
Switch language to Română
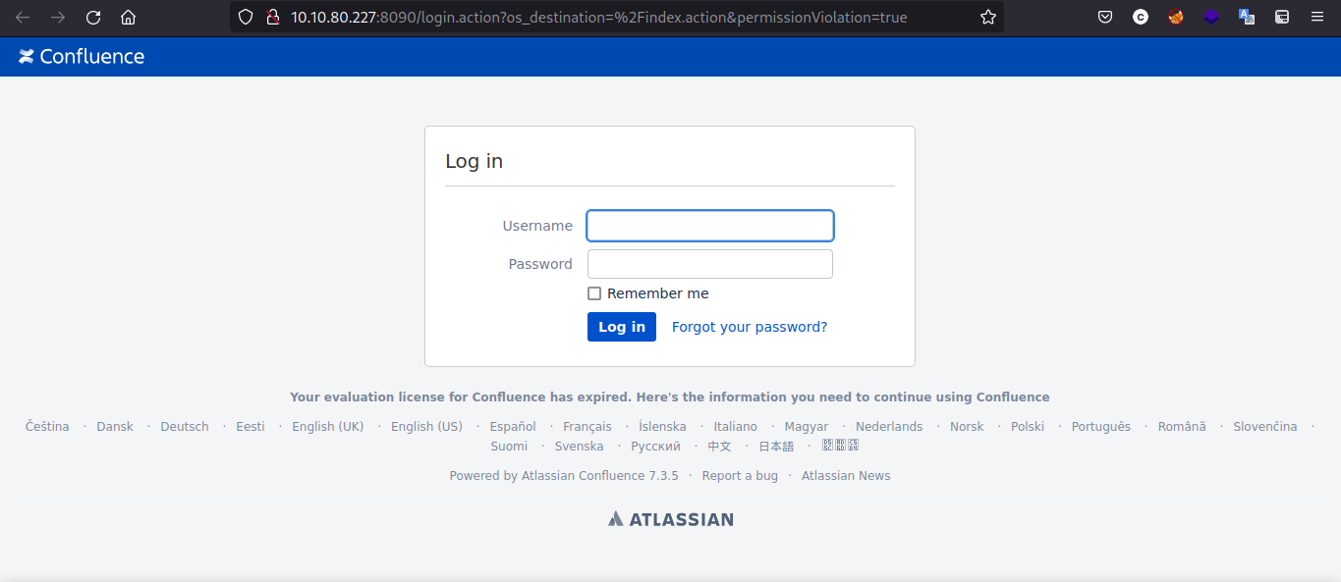[x=1182, y=427]
